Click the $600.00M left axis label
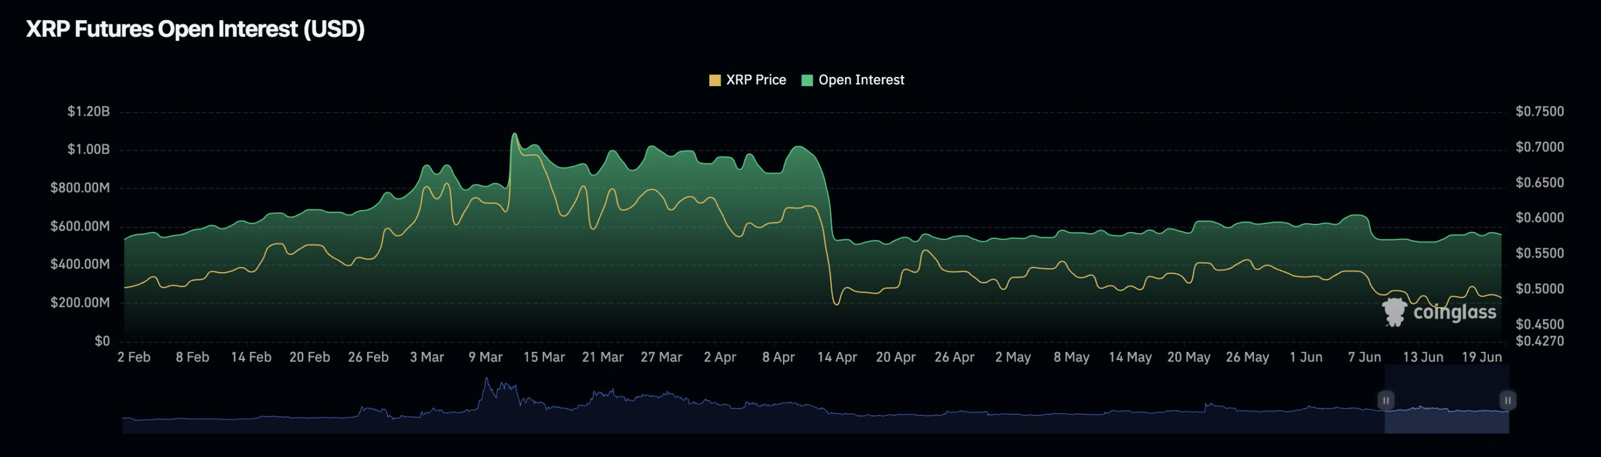 pos(80,226)
